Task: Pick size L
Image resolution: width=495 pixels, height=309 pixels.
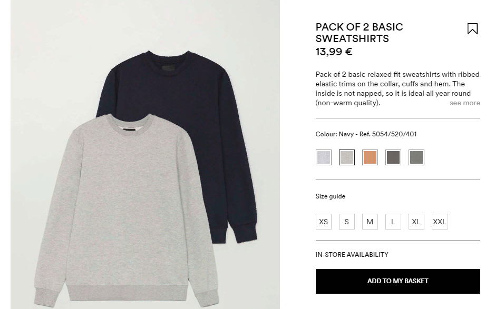Action: [x=393, y=222]
